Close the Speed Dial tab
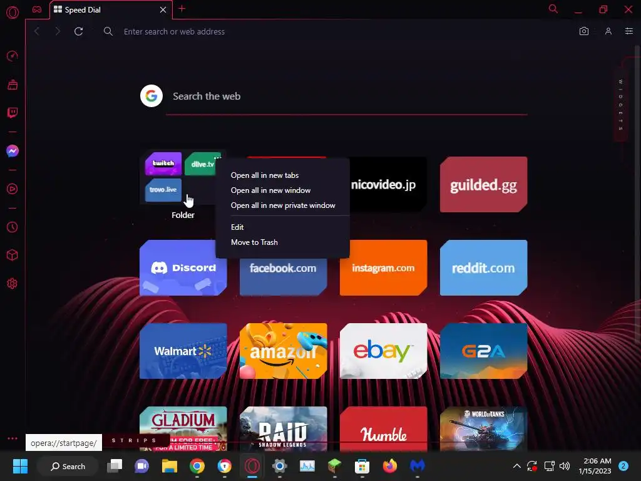 tap(163, 9)
